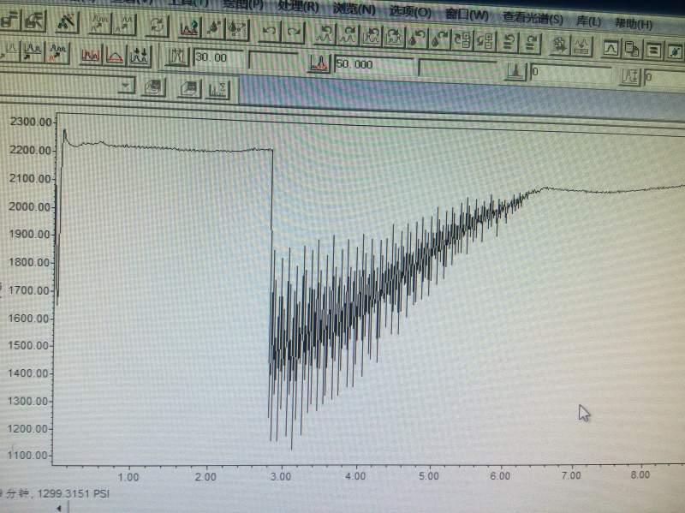Viewport: 685px width, 513px height.
Task: Click the threshold field showing 50.000
Action: click(x=374, y=66)
